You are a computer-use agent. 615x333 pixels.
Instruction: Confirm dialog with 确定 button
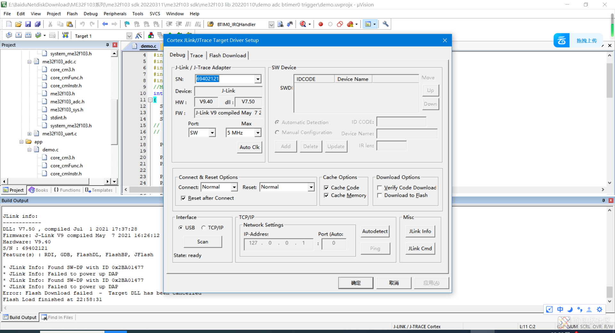click(x=356, y=283)
